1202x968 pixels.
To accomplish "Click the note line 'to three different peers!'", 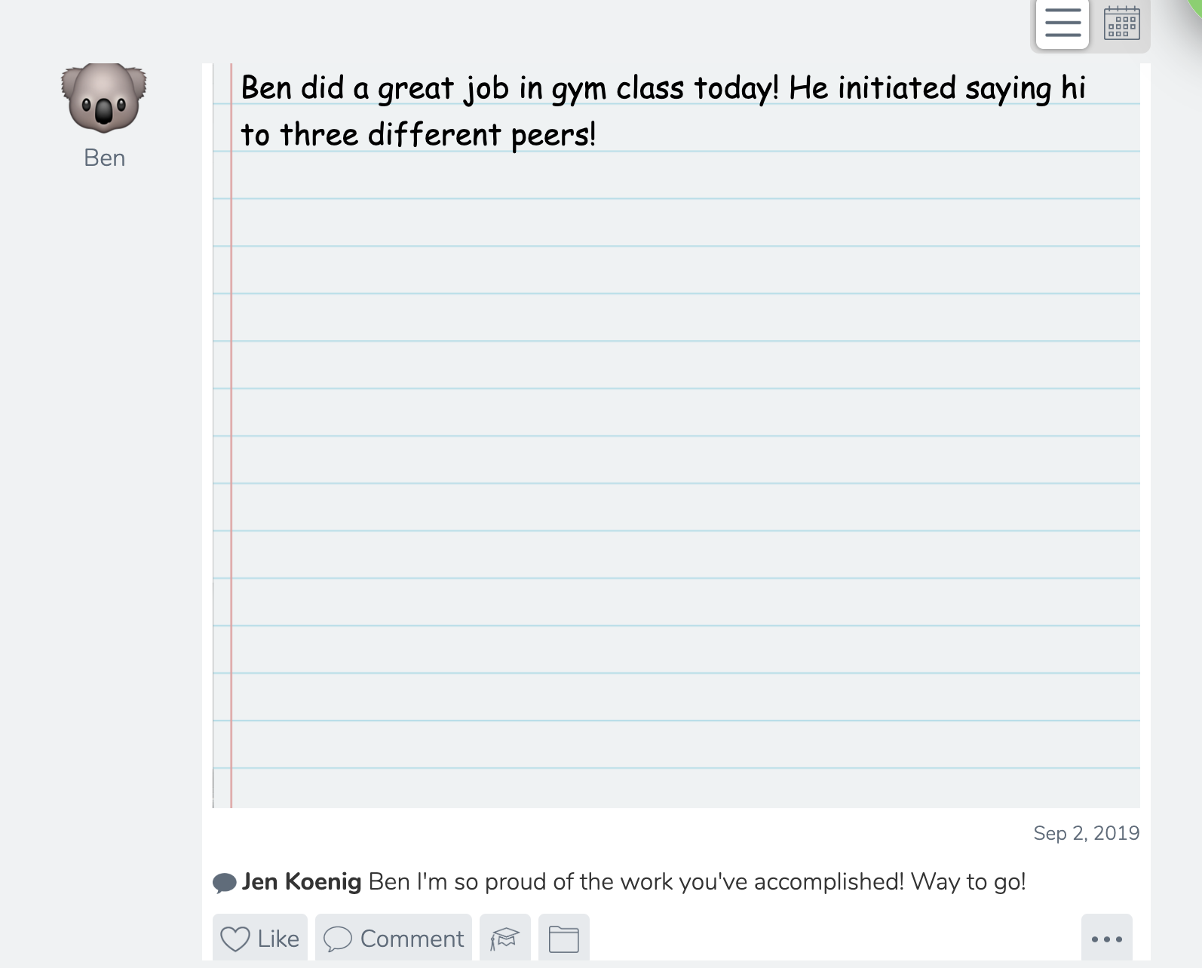I will pos(419,135).
